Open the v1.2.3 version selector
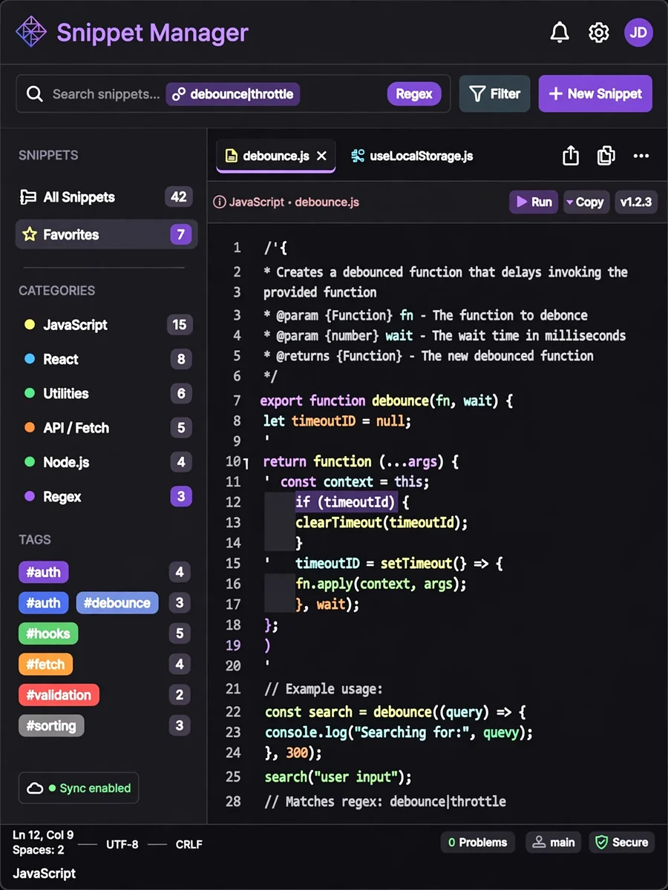This screenshot has width=668, height=890. coord(636,202)
